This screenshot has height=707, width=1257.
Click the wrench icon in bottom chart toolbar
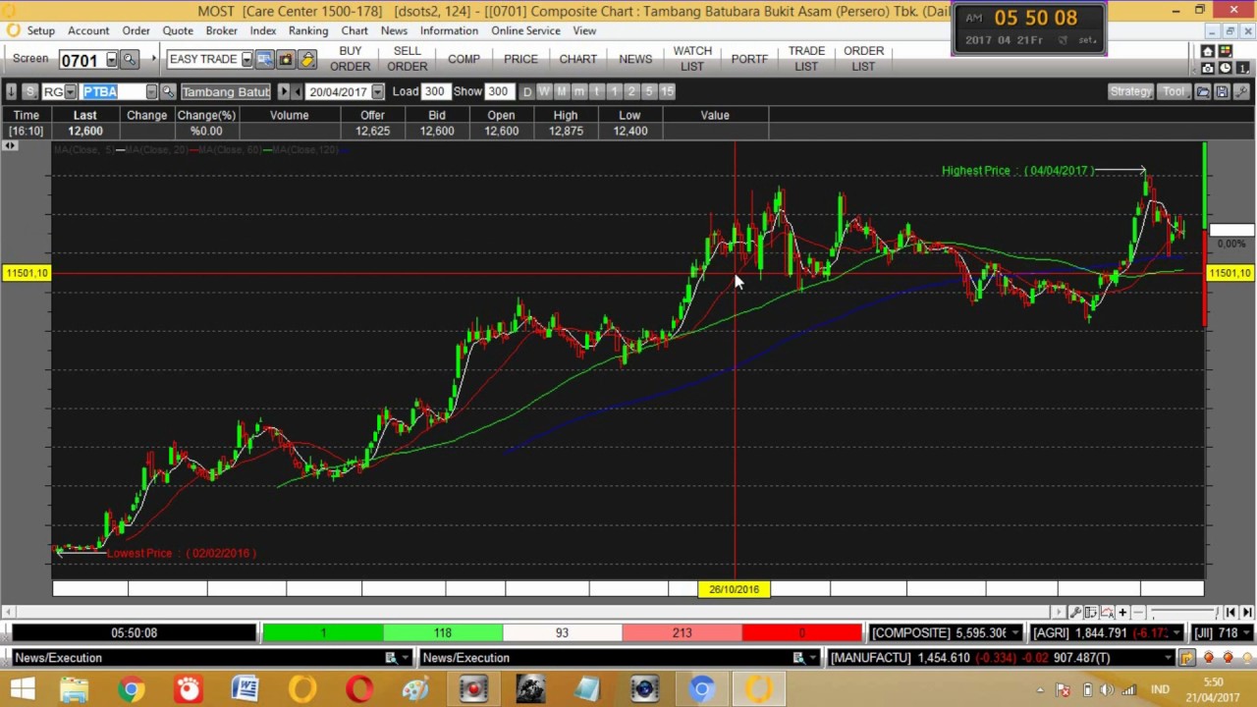click(1075, 612)
